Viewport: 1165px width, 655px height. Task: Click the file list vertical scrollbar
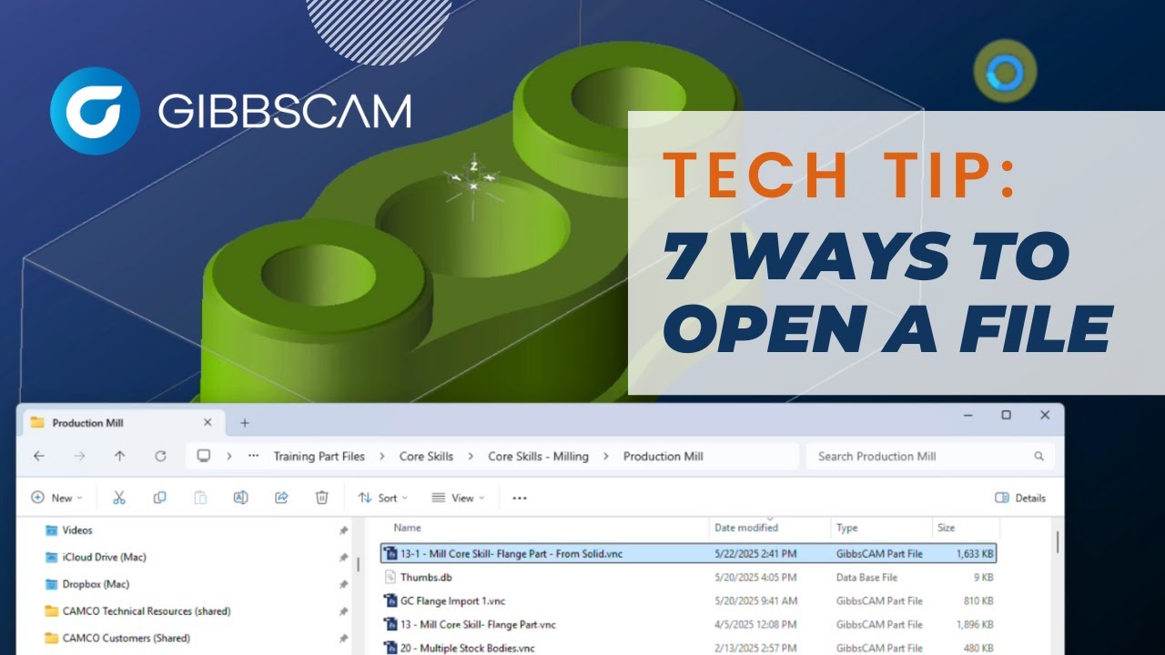[x=1057, y=543]
